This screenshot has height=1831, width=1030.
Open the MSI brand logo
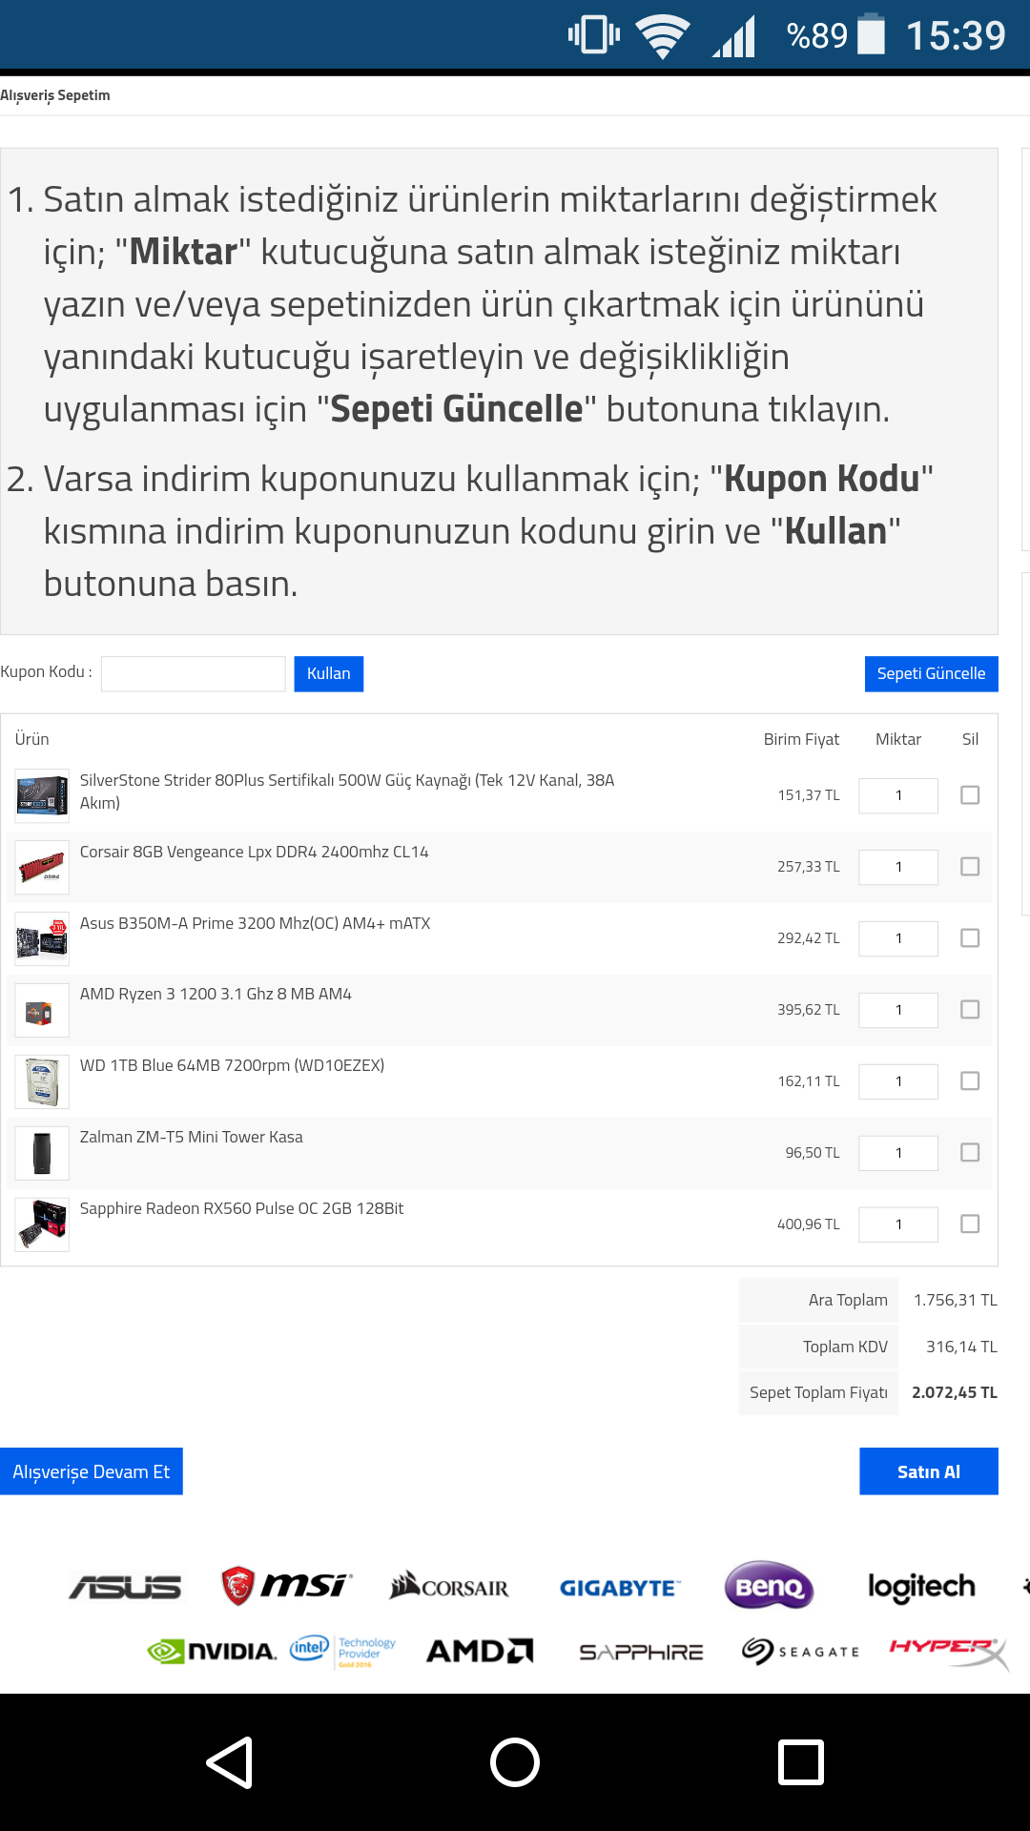pos(286,1585)
